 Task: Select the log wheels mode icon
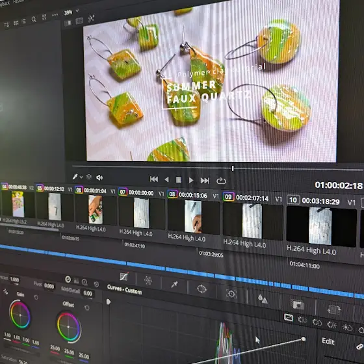tap(84, 282)
